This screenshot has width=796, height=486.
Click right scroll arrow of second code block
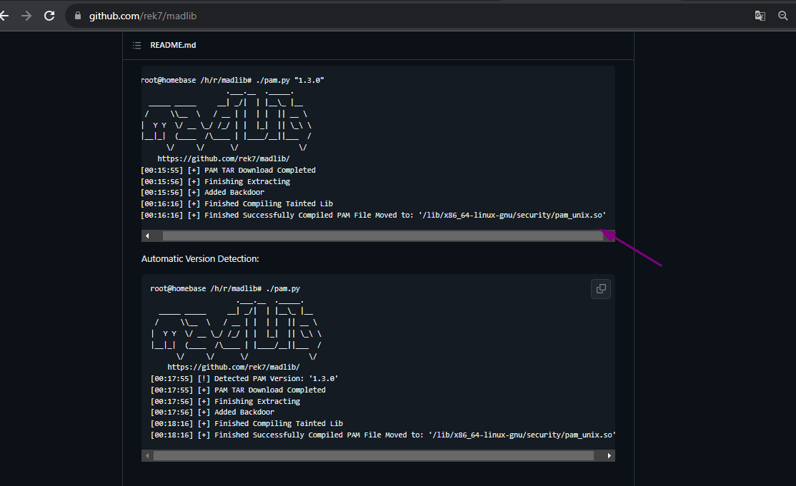(x=610, y=455)
